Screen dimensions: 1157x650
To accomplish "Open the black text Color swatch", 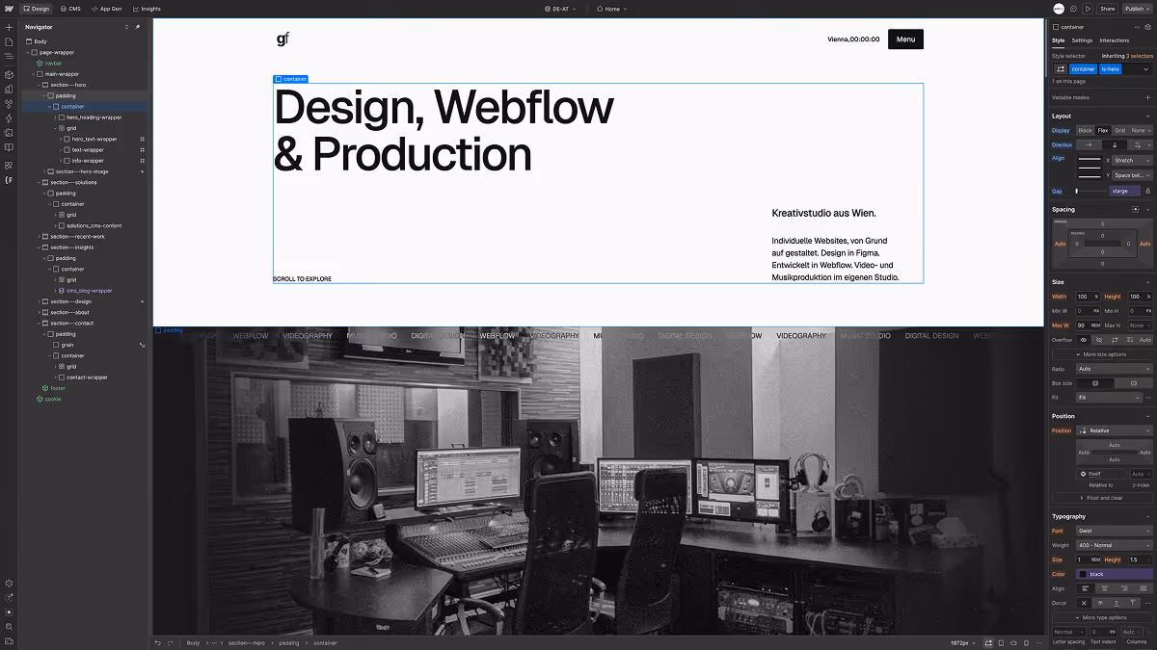I will pos(1082,574).
